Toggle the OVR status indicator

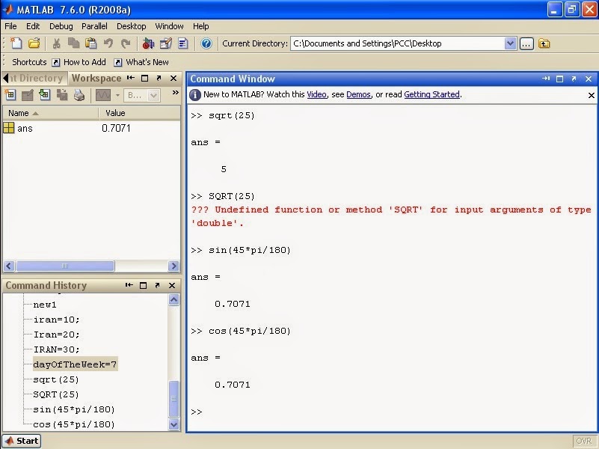[x=584, y=441]
